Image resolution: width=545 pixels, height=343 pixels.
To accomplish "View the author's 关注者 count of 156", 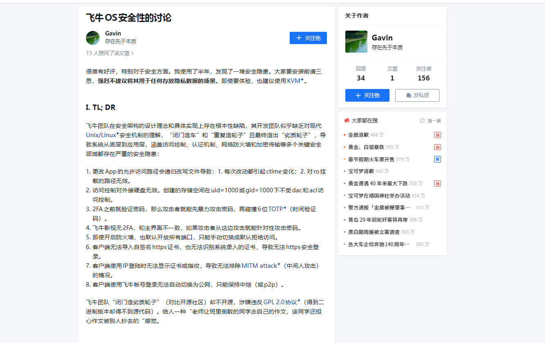I will pos(424,73).
